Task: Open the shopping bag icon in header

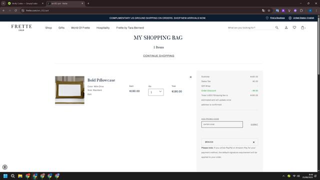Action: (302, 27)
